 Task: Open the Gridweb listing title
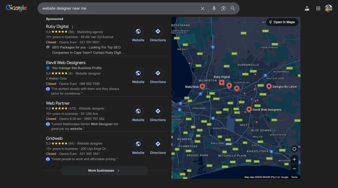click(x=54, y=138)
